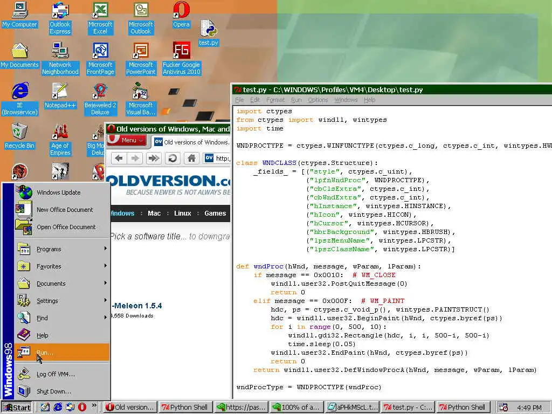Open Edit menu in test.py editor
Screen dimensions: 552x414
255,100
